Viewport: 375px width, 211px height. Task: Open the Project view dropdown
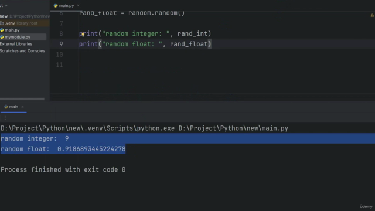pos(4,5)
